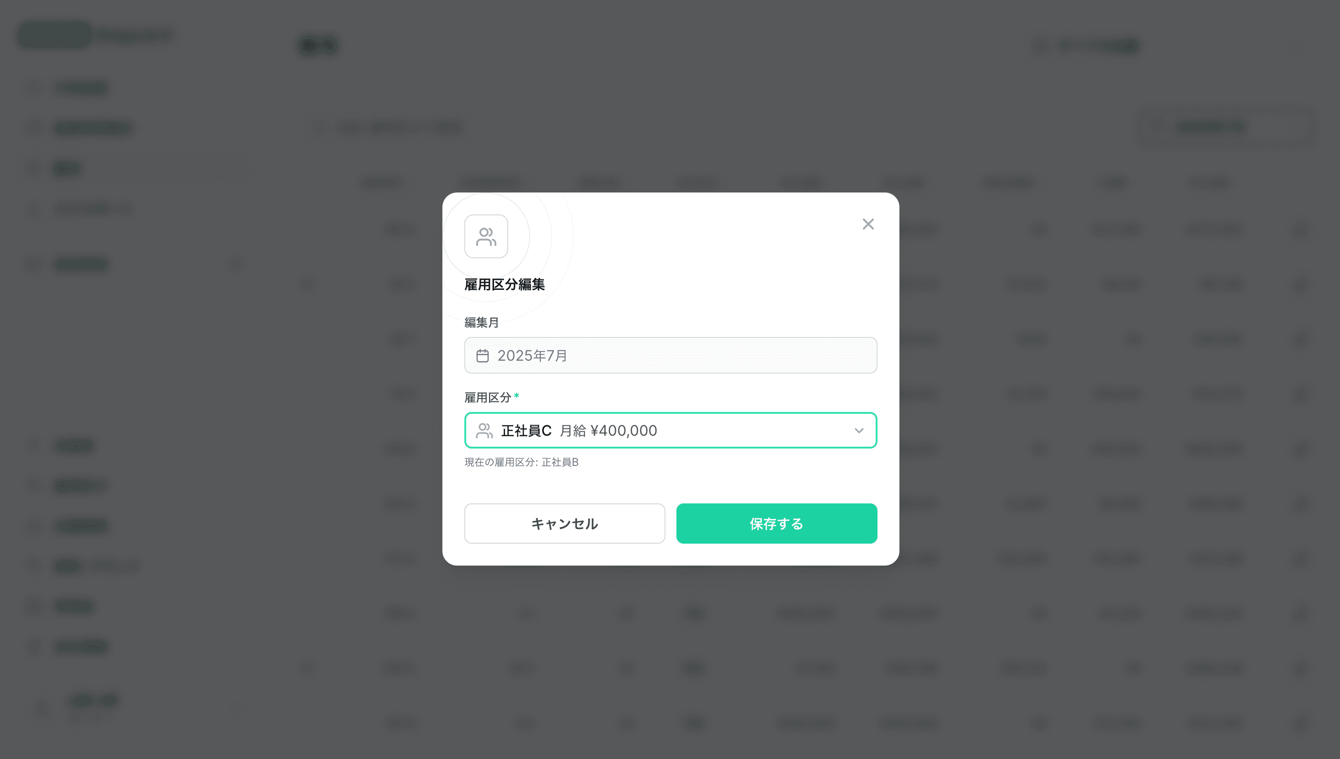Viewport: 1340px width, 759px height.
Task: Select the 正社員C text in dropdown
Action: pos(526,431)
